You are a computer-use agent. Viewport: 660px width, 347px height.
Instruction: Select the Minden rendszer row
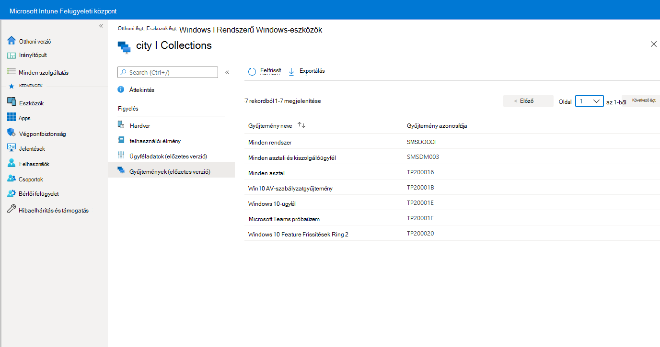coord(452,142)
